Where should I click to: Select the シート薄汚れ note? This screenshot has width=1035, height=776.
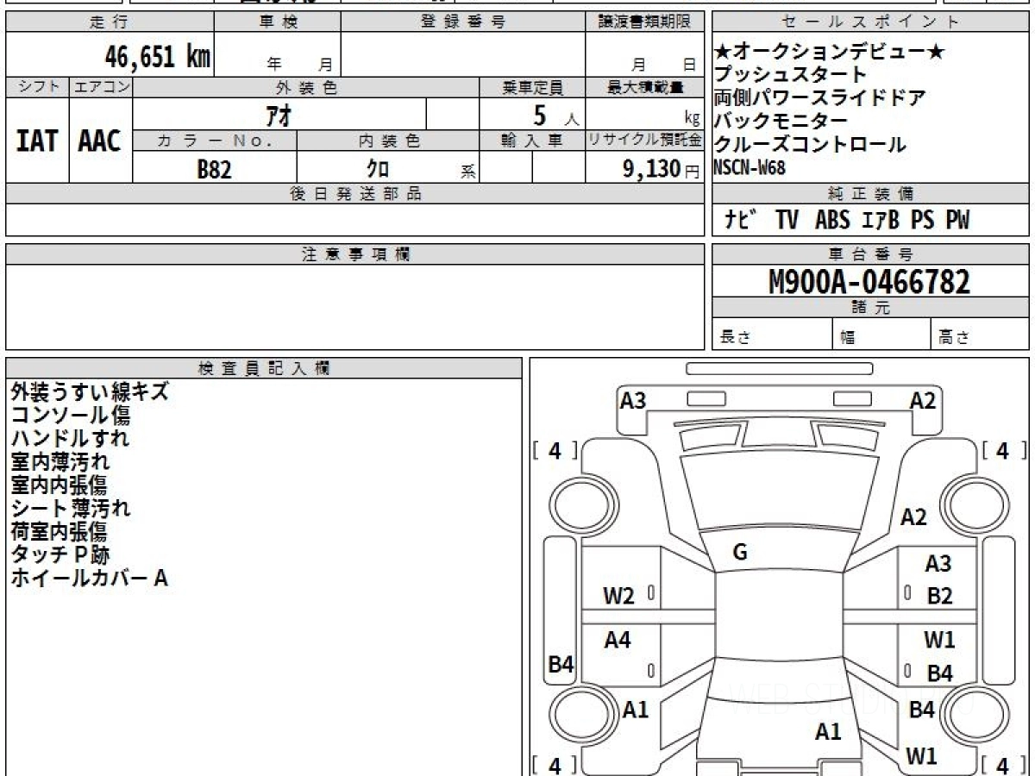(x=71, y=508)
